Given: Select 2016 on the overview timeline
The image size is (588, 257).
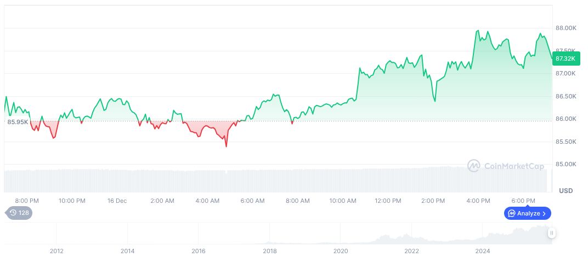Looking at the screenshot, I should tap(199, 251).
